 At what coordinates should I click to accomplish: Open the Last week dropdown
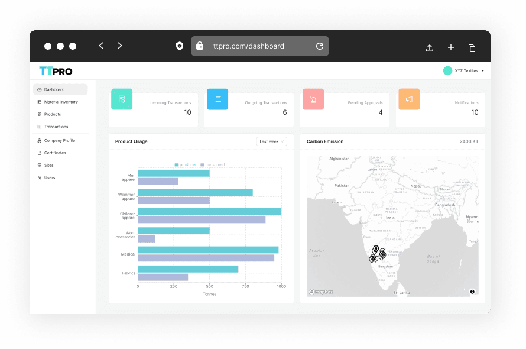pos(272,141)
